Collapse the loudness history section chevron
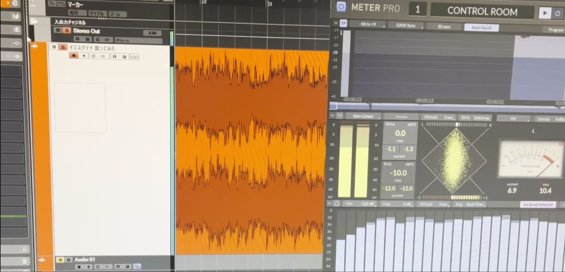Image resolution: width=565 pixels, height=272 pixels. [335, 22]
